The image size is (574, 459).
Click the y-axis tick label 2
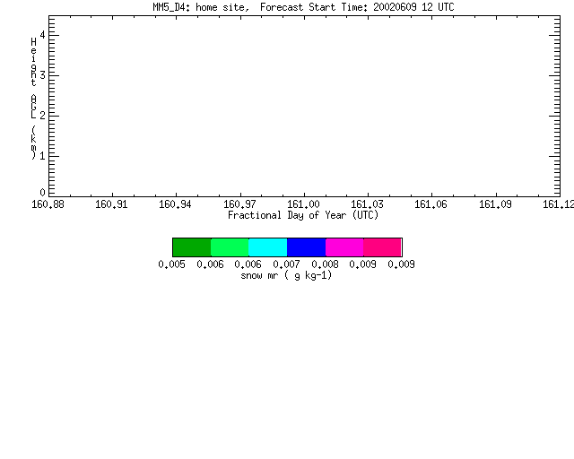pos(42,116)
